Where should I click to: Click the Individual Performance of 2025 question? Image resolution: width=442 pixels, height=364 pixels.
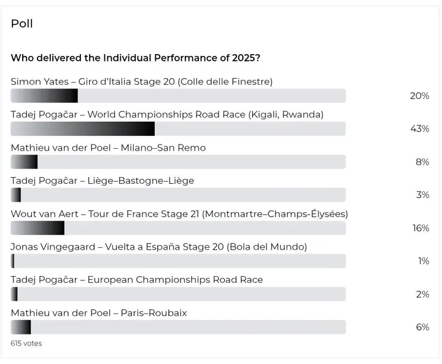pyautogui.click(x=135, y=58)
